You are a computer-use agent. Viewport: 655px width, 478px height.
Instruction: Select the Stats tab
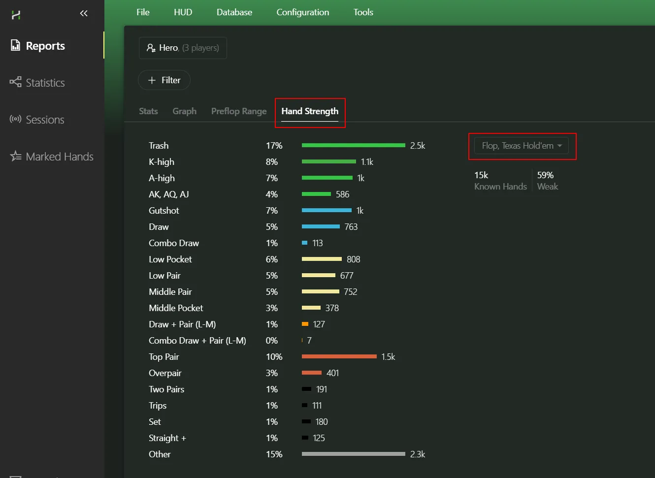[x=148, y=111]
